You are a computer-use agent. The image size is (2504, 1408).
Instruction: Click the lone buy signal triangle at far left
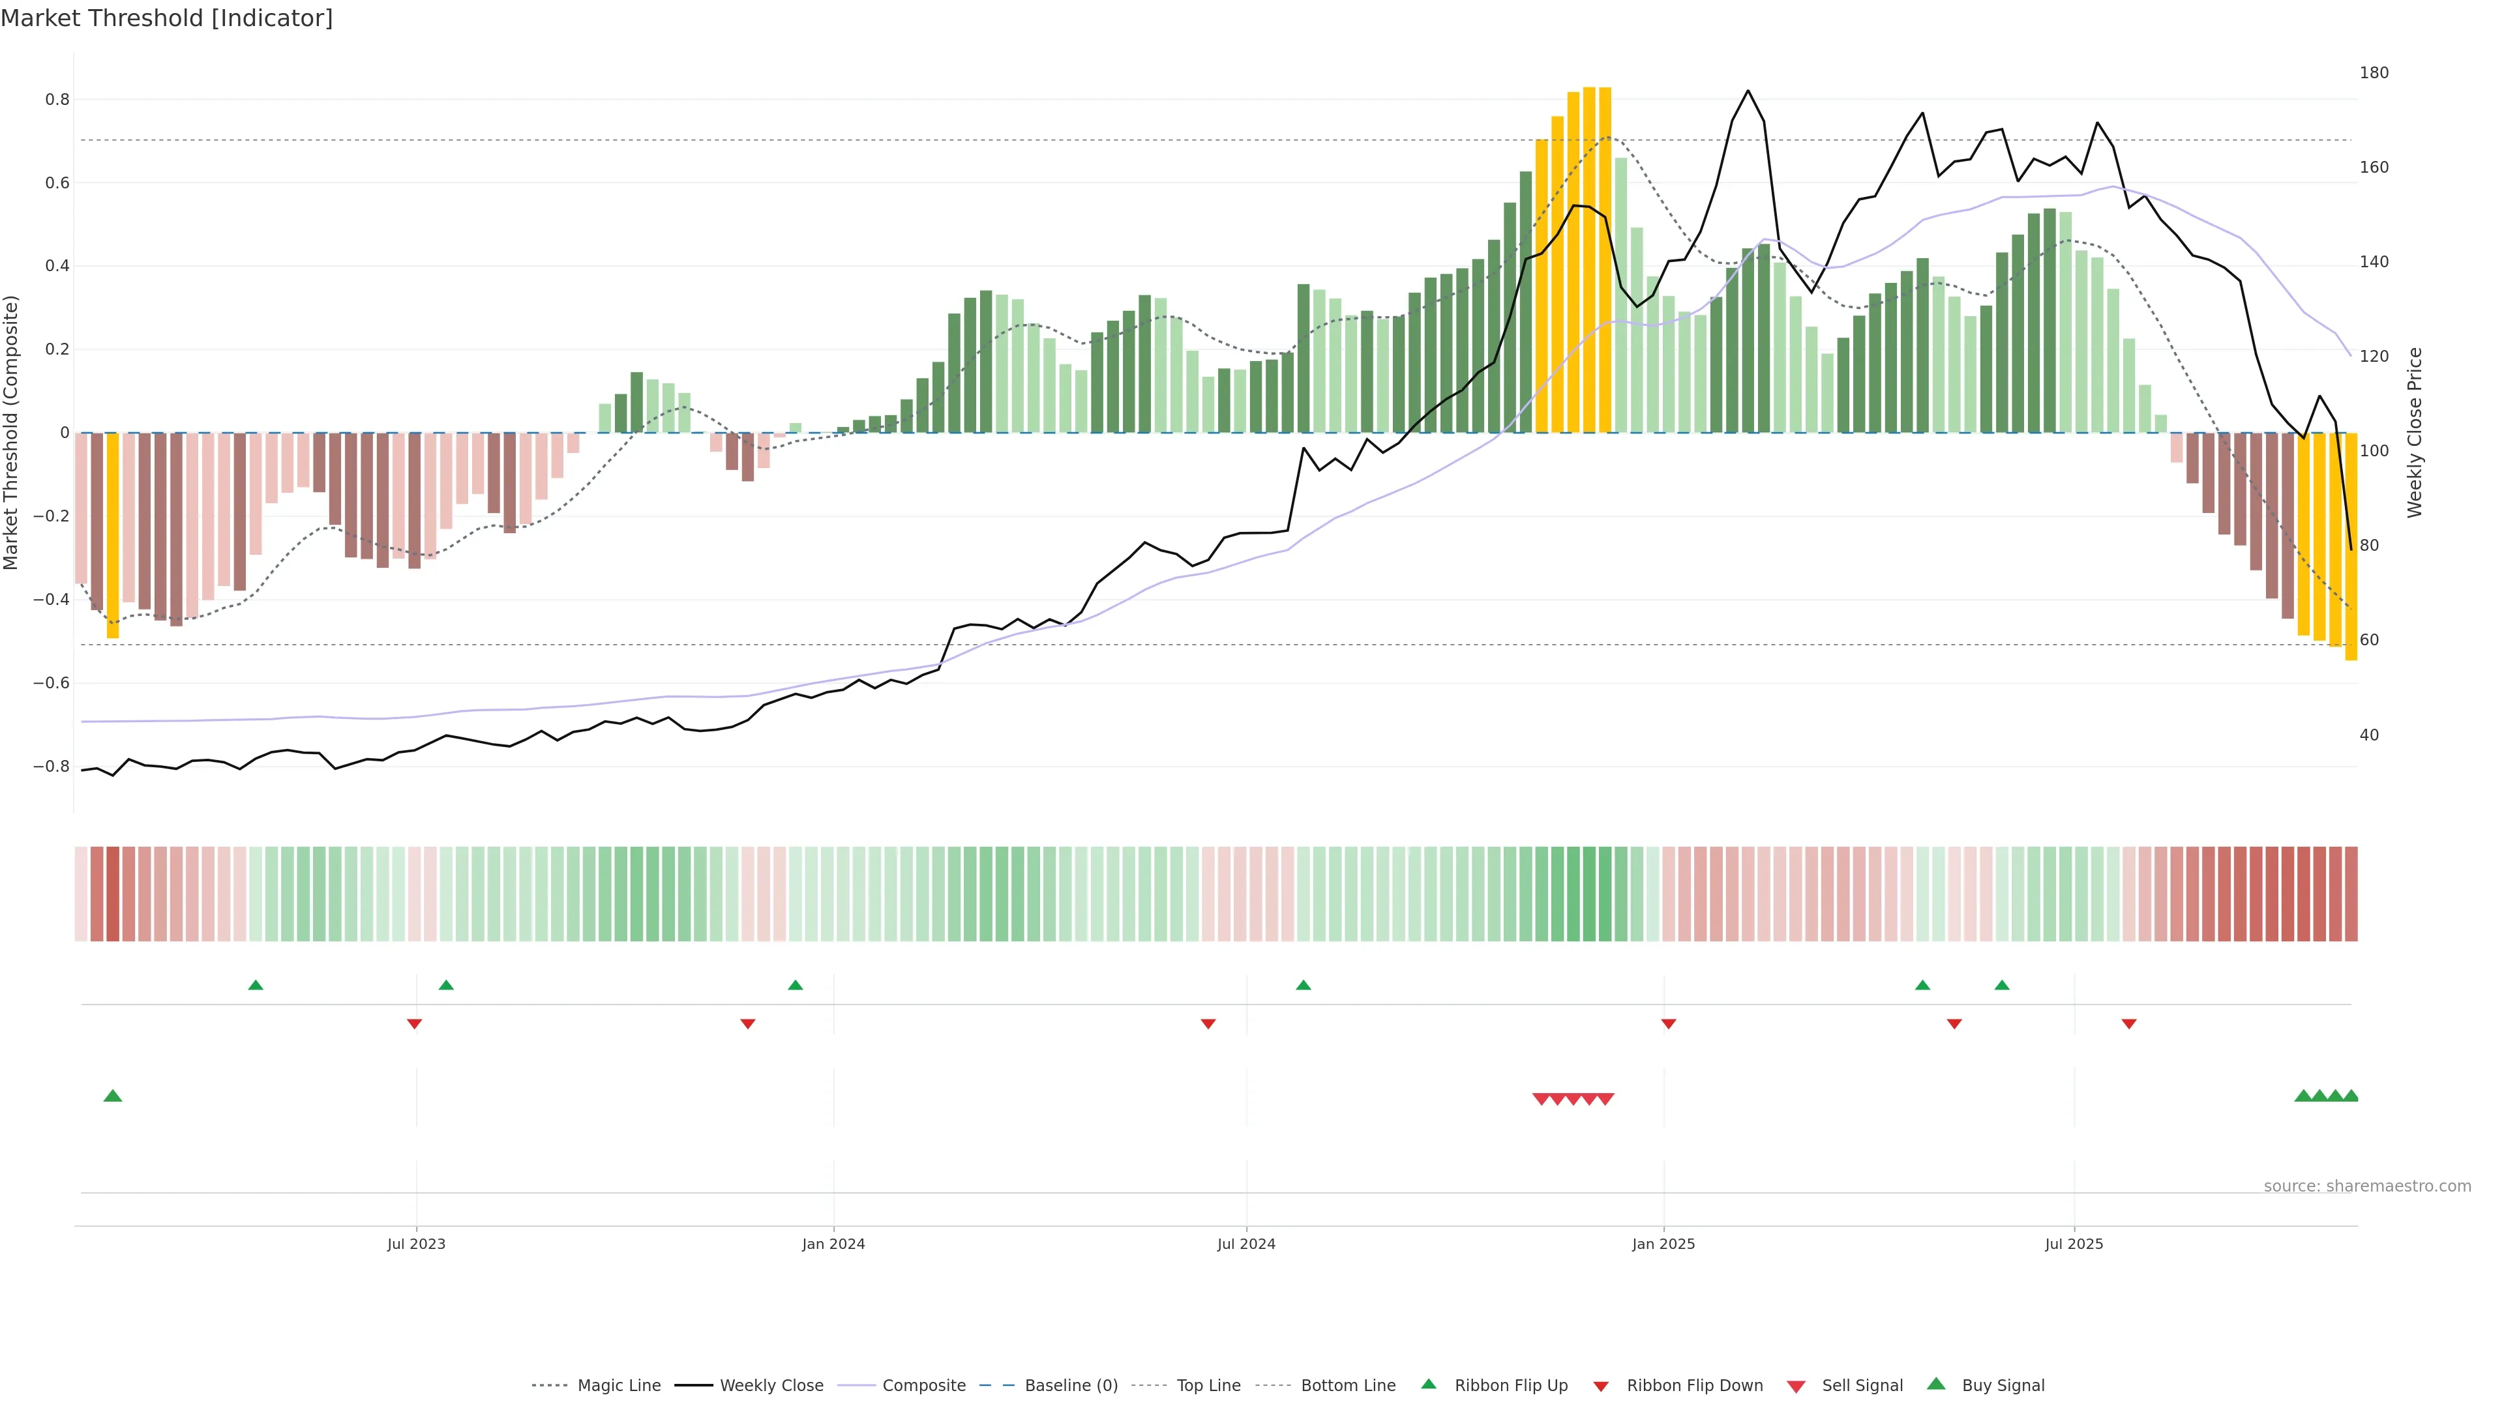[113, 1096]
